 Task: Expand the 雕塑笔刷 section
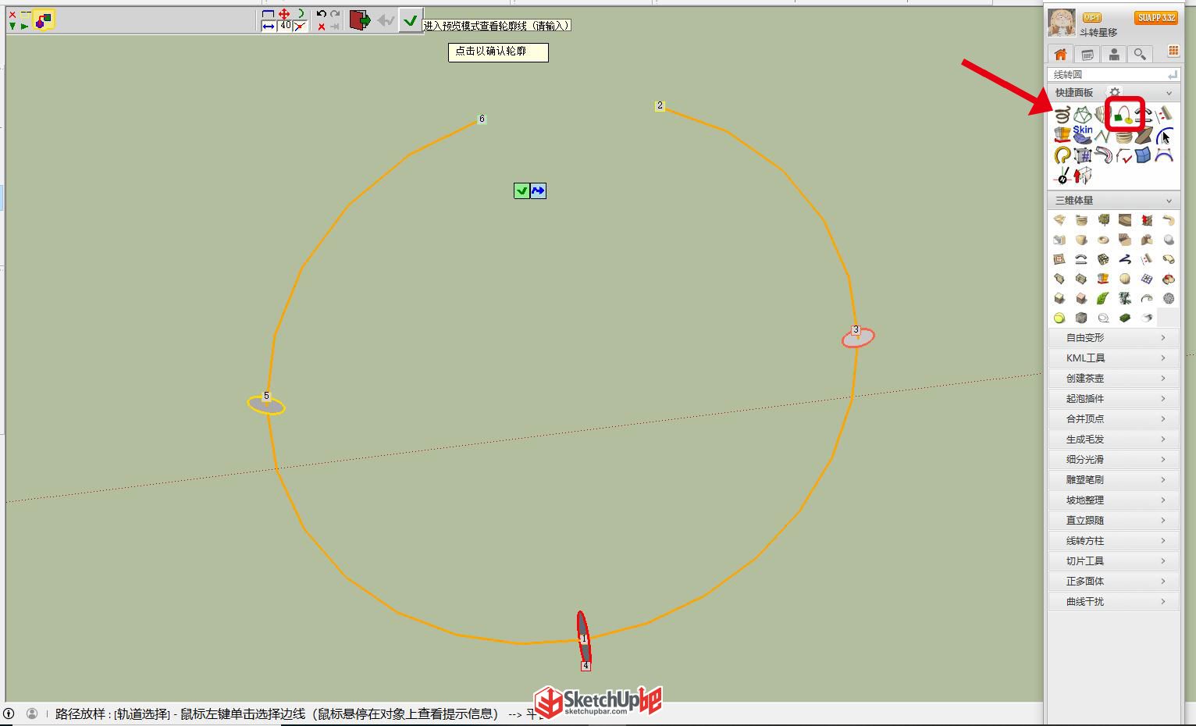pyautogui.click(x=1113, y=479)
